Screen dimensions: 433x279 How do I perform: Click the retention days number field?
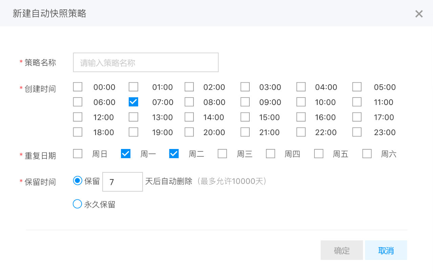pyautogui.click(x=122, y=182)
